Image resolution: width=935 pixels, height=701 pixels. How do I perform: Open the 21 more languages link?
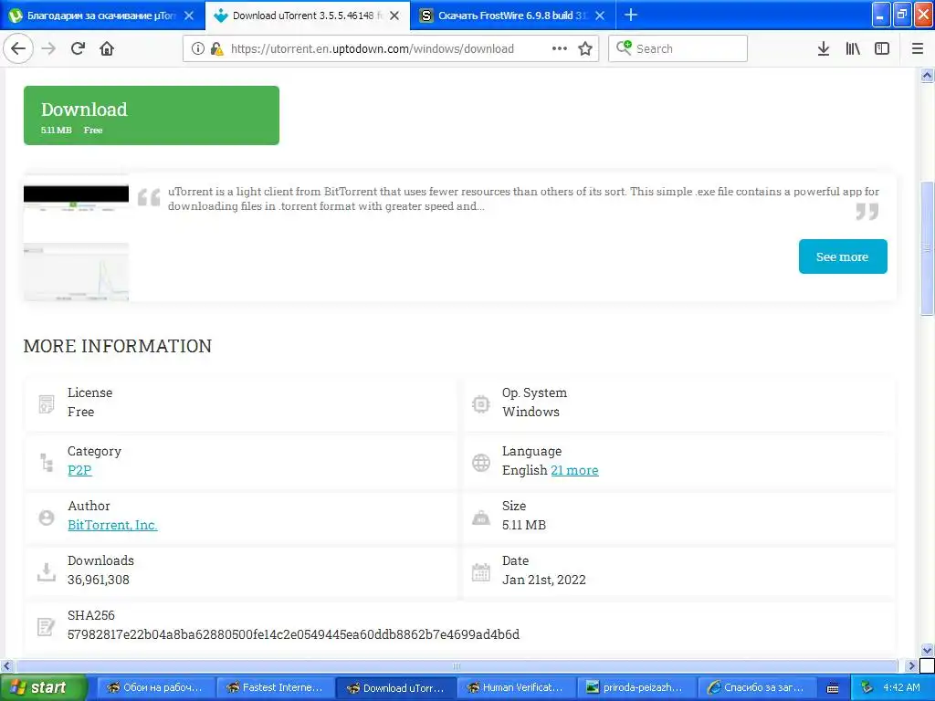(x=574, y=470)
